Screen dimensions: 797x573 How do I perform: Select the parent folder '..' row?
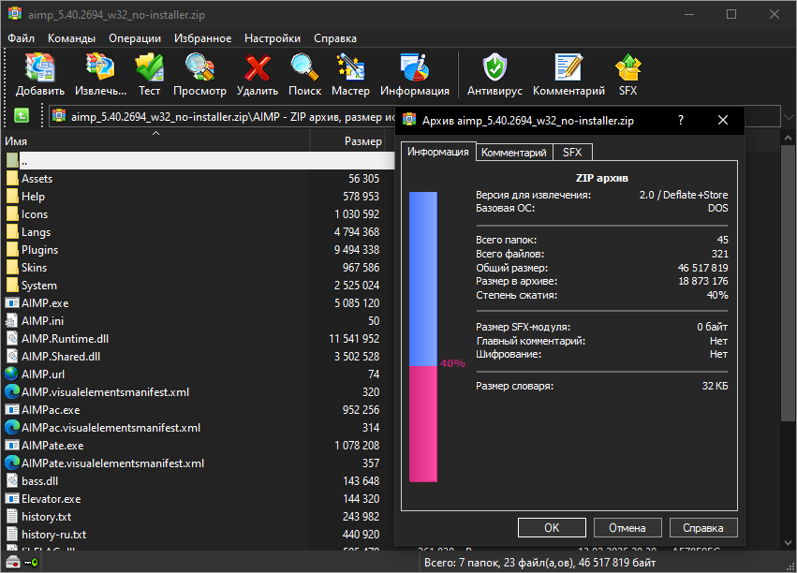pyautogui.click(x=200, y=160)
